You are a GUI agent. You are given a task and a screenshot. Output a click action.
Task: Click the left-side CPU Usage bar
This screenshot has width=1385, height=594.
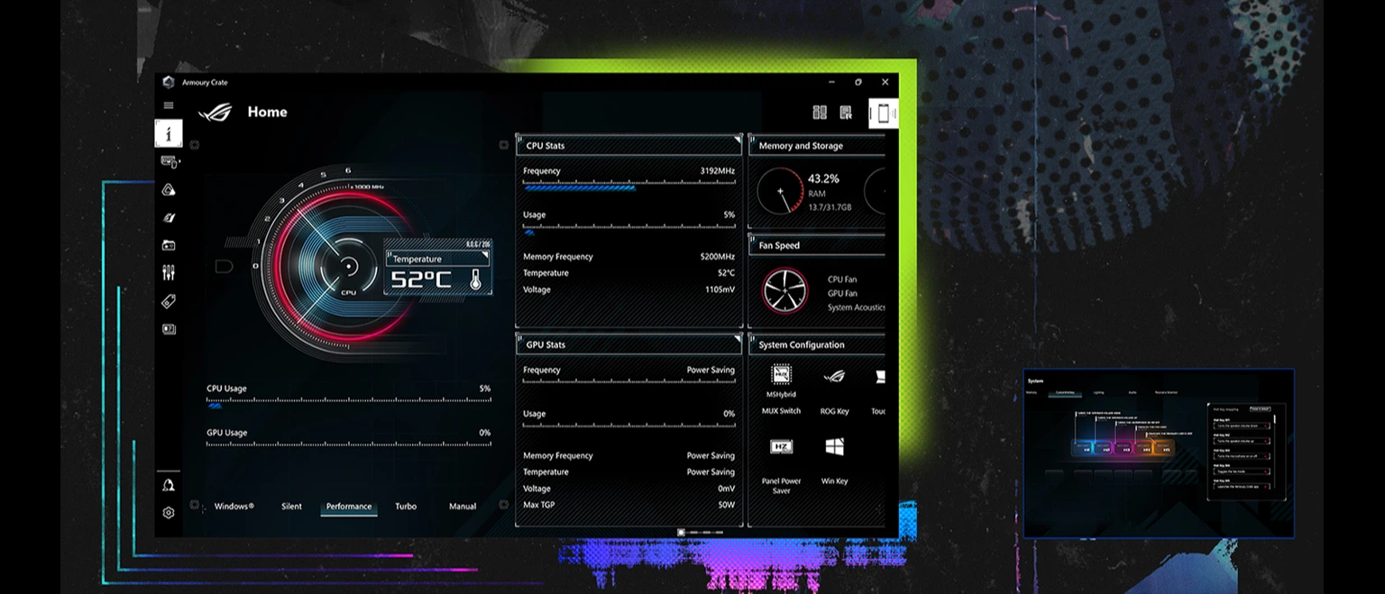click(x=349, y=404)
